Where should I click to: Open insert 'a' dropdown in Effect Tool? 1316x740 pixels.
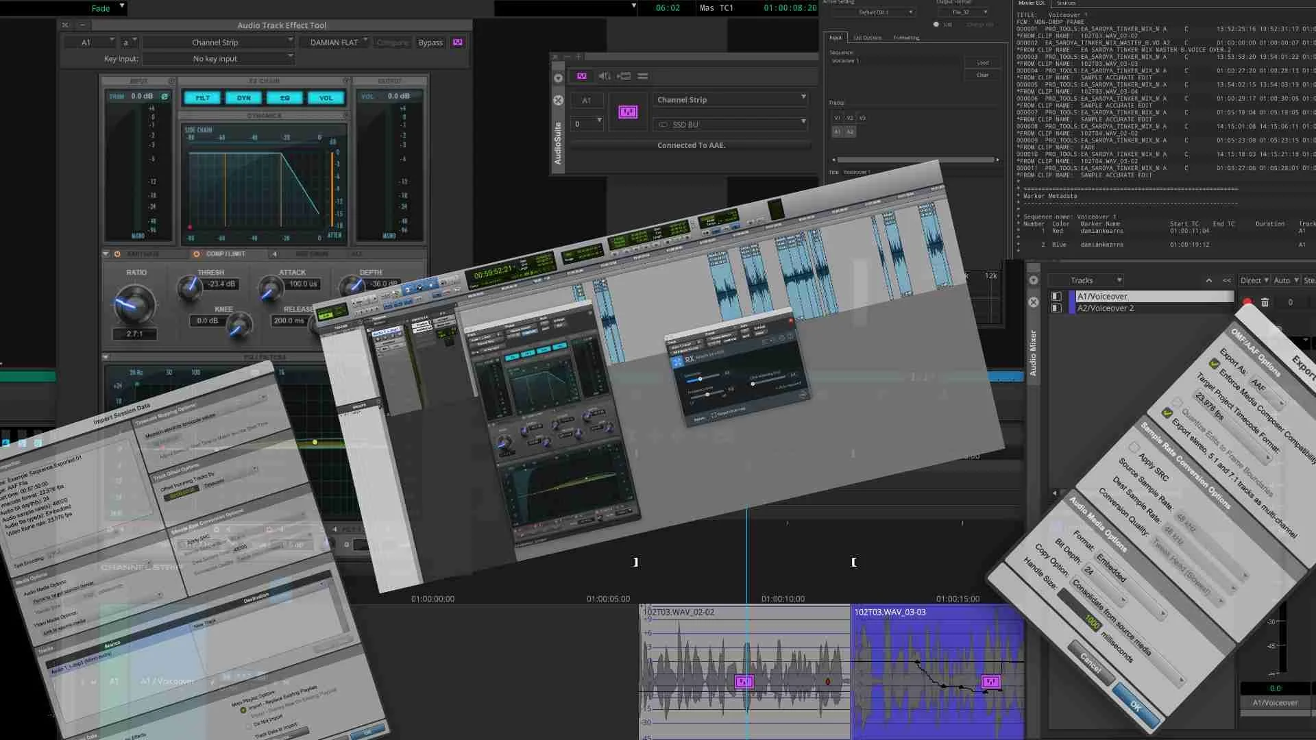pyautogui.click(x=130, y=42)
